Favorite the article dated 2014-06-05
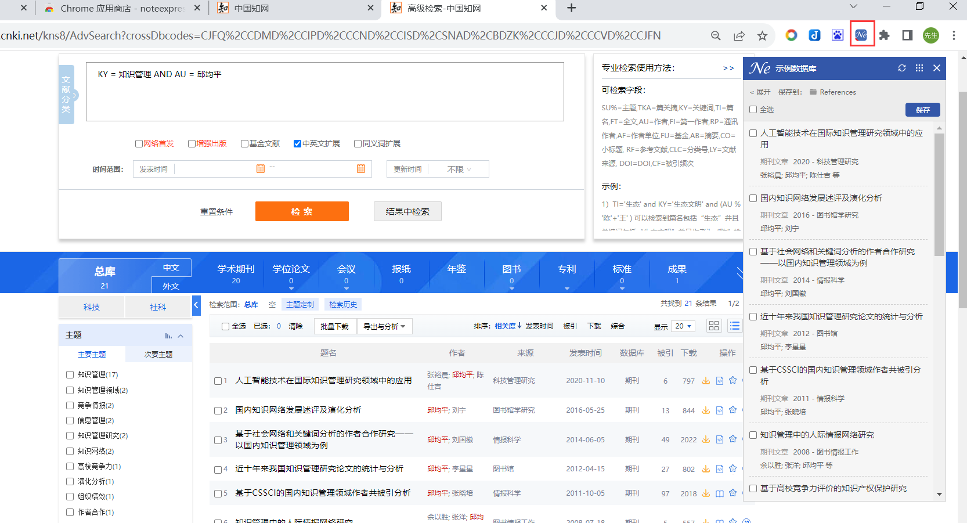967x523 pixels. 733,439
